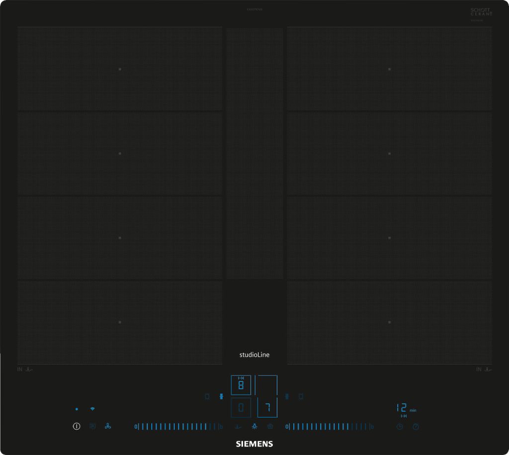Screen dimensions: 509x455
Task: Toggle right flex zone combine icon
Action: click(x=287, y=396)
